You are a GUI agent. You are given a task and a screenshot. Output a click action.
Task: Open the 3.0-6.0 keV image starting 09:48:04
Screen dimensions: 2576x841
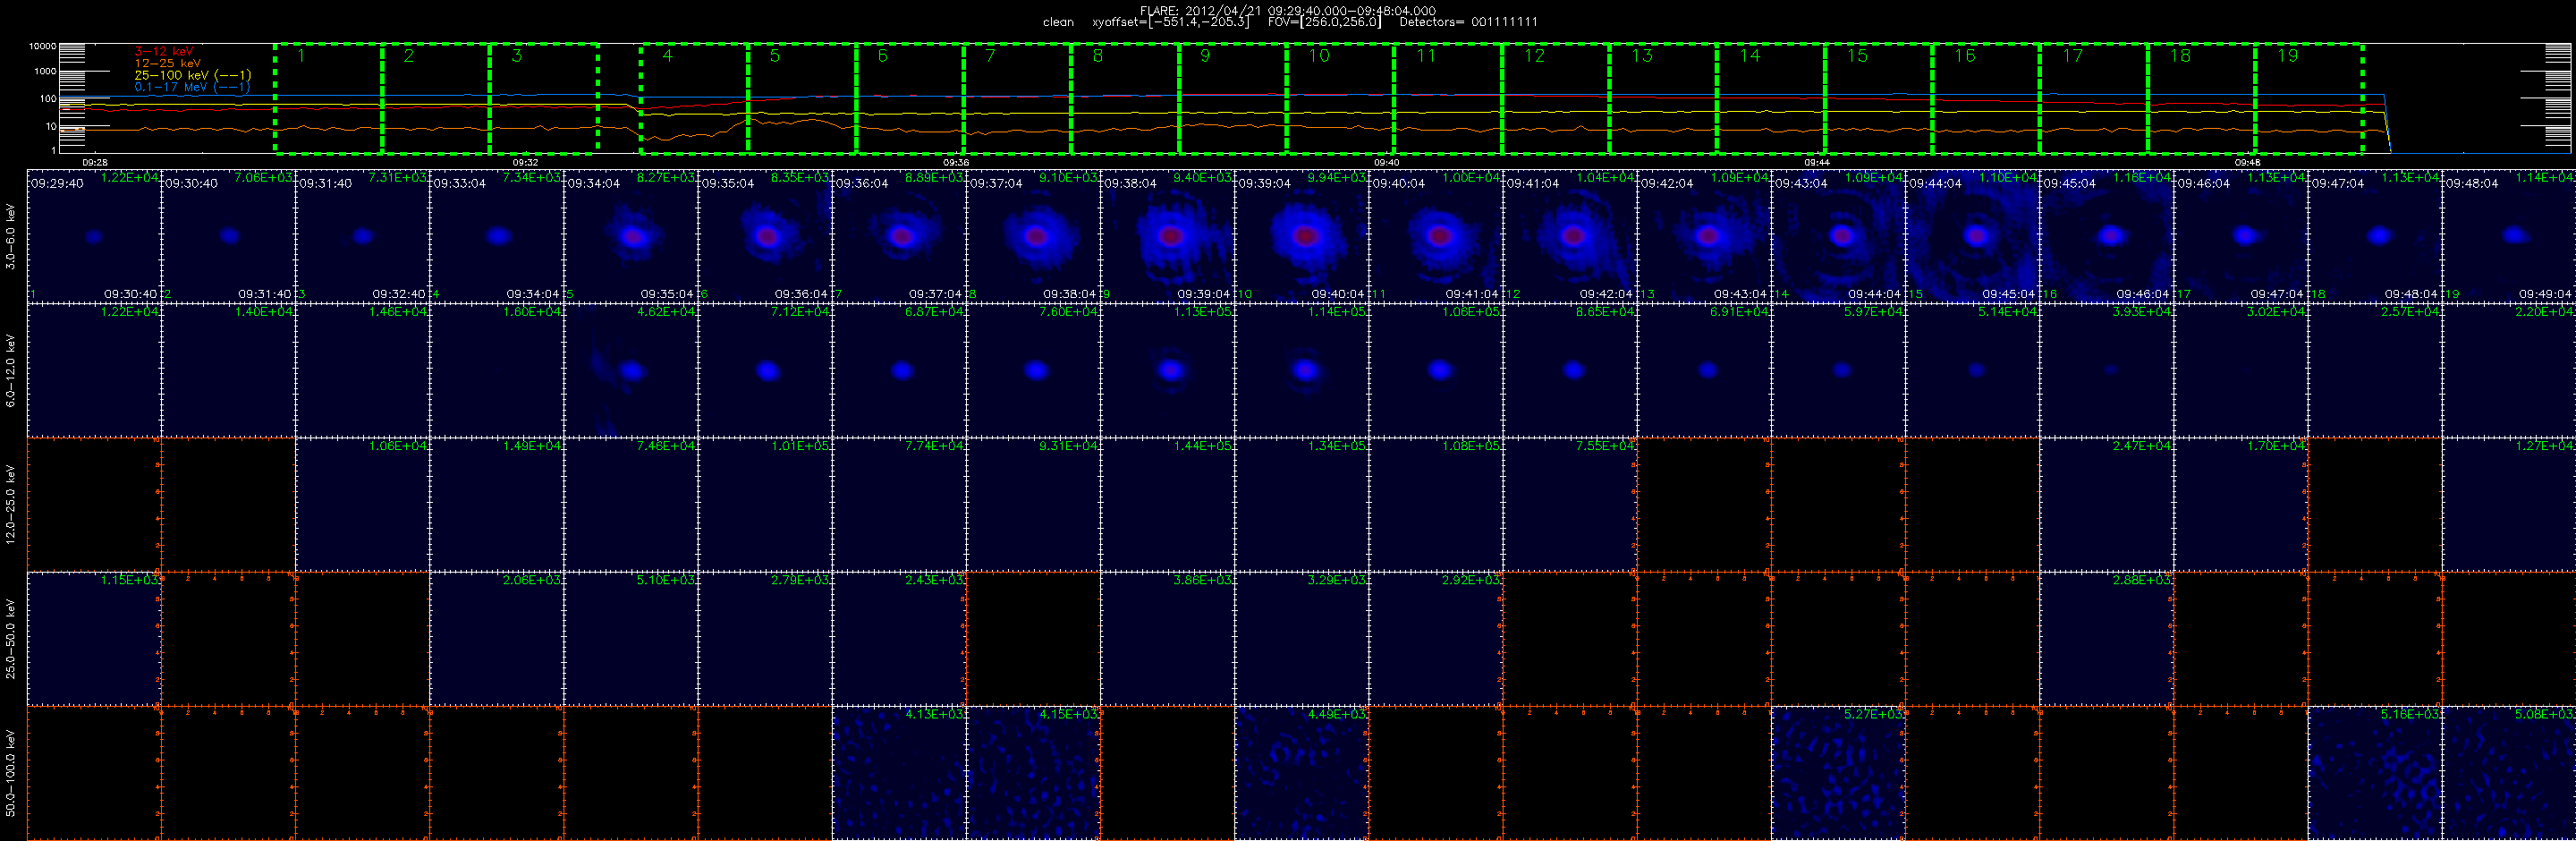click(x=2510, y=236)
